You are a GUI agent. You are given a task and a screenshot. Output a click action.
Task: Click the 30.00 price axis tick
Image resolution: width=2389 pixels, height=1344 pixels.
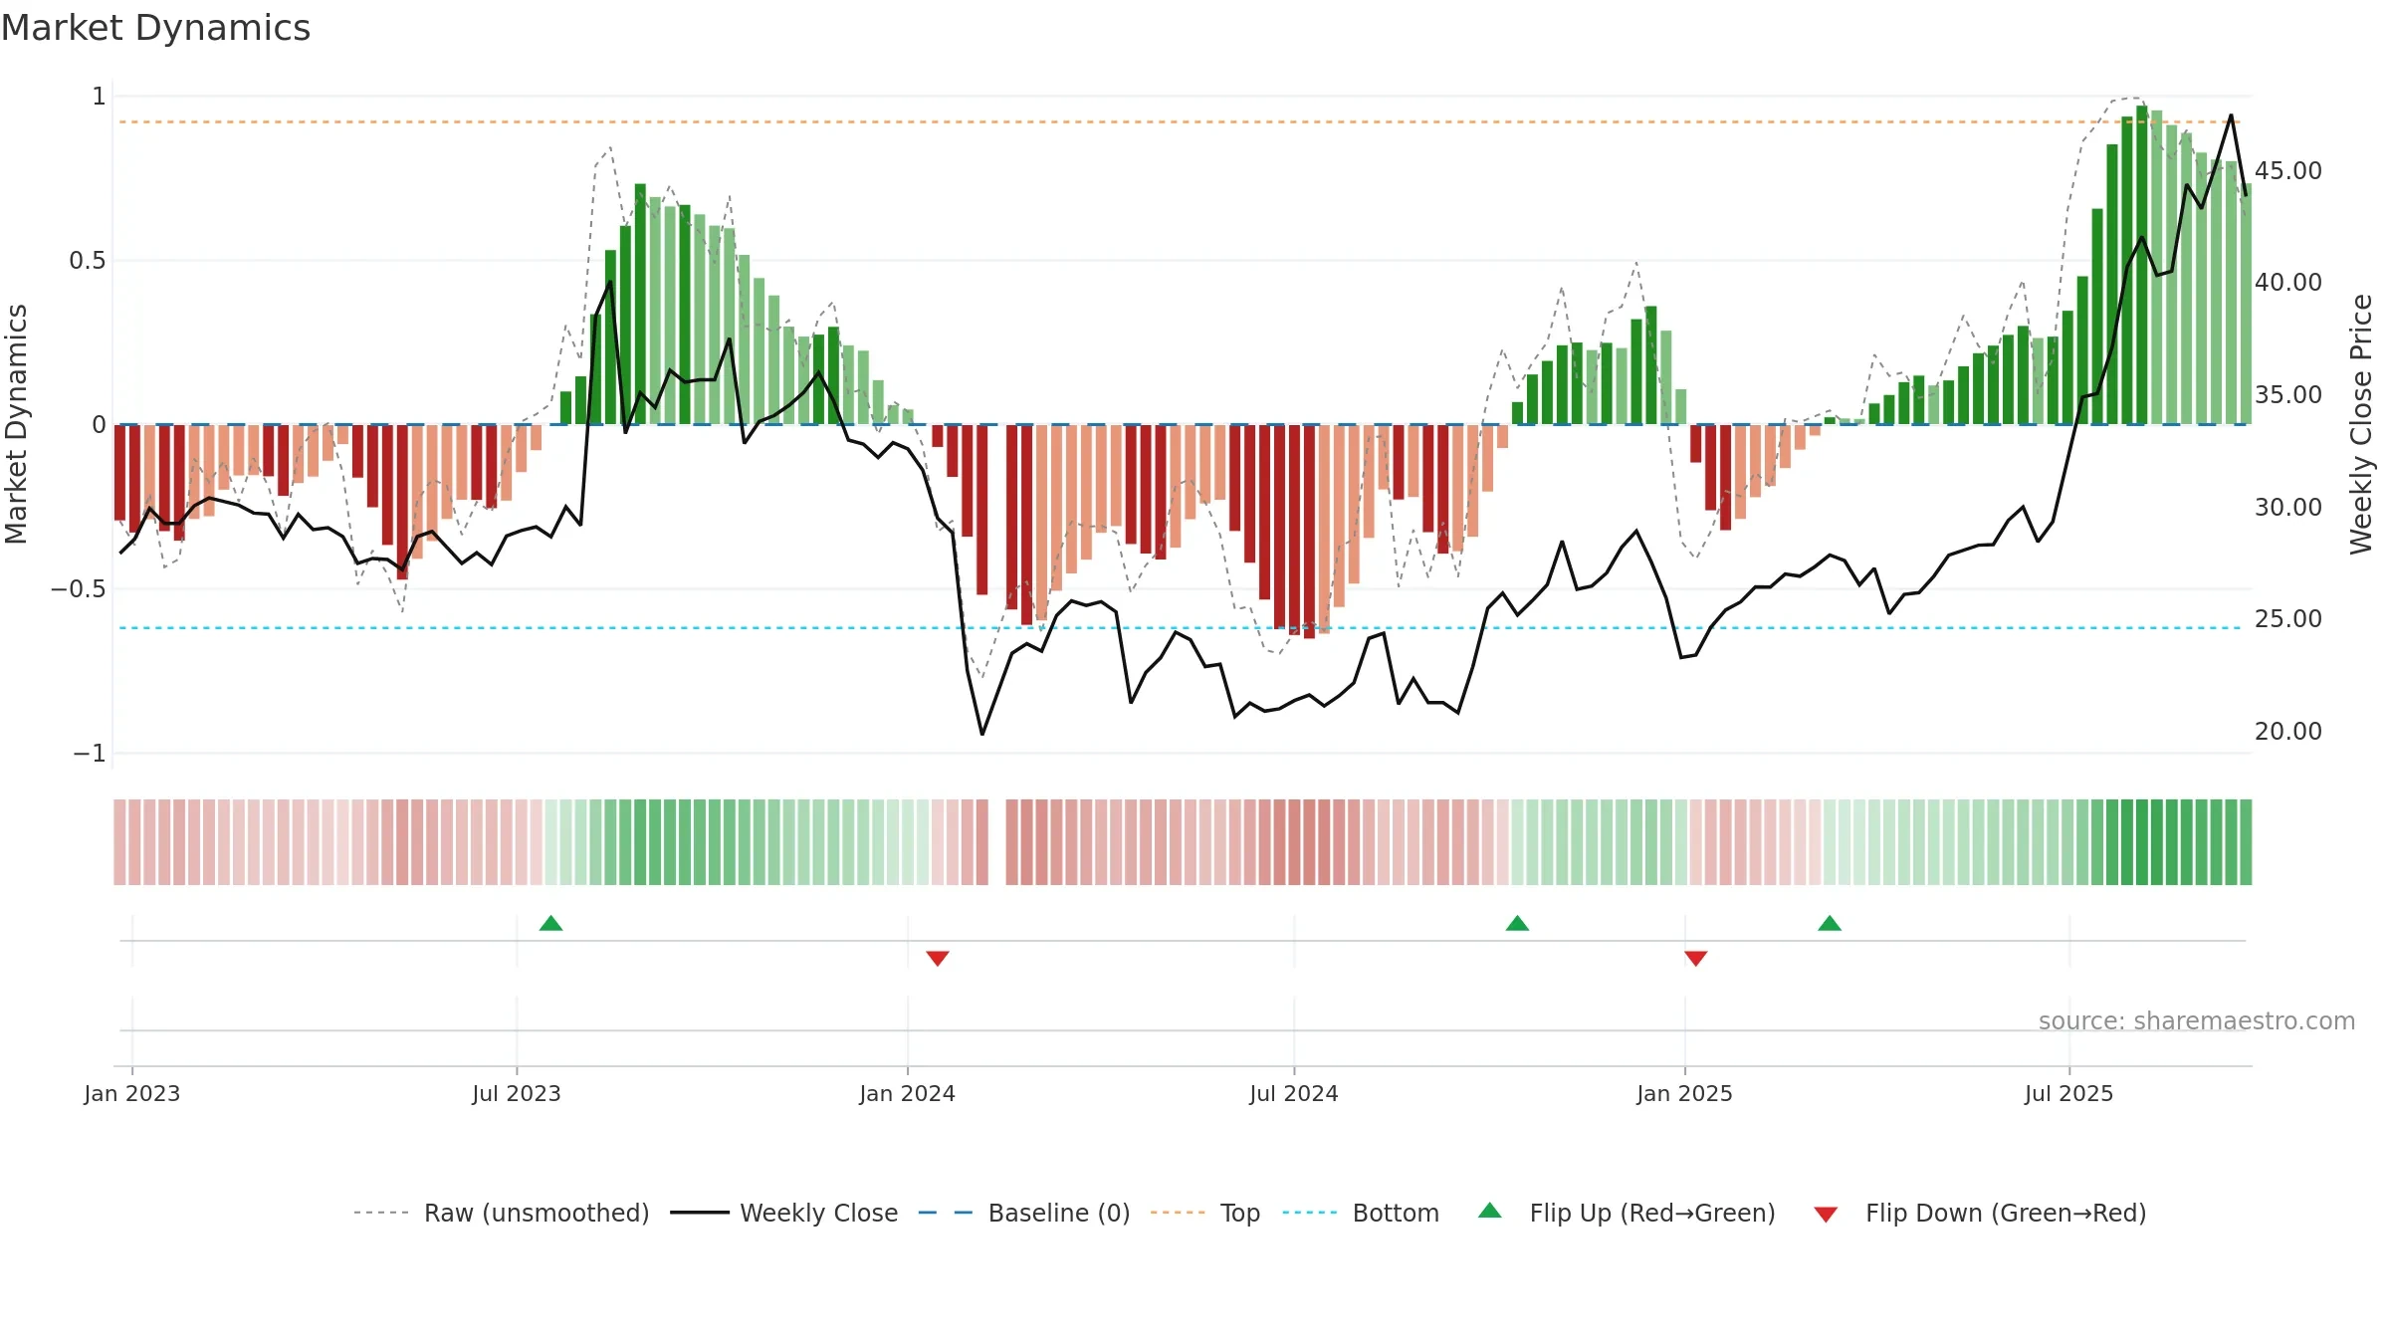(2288, 507)
